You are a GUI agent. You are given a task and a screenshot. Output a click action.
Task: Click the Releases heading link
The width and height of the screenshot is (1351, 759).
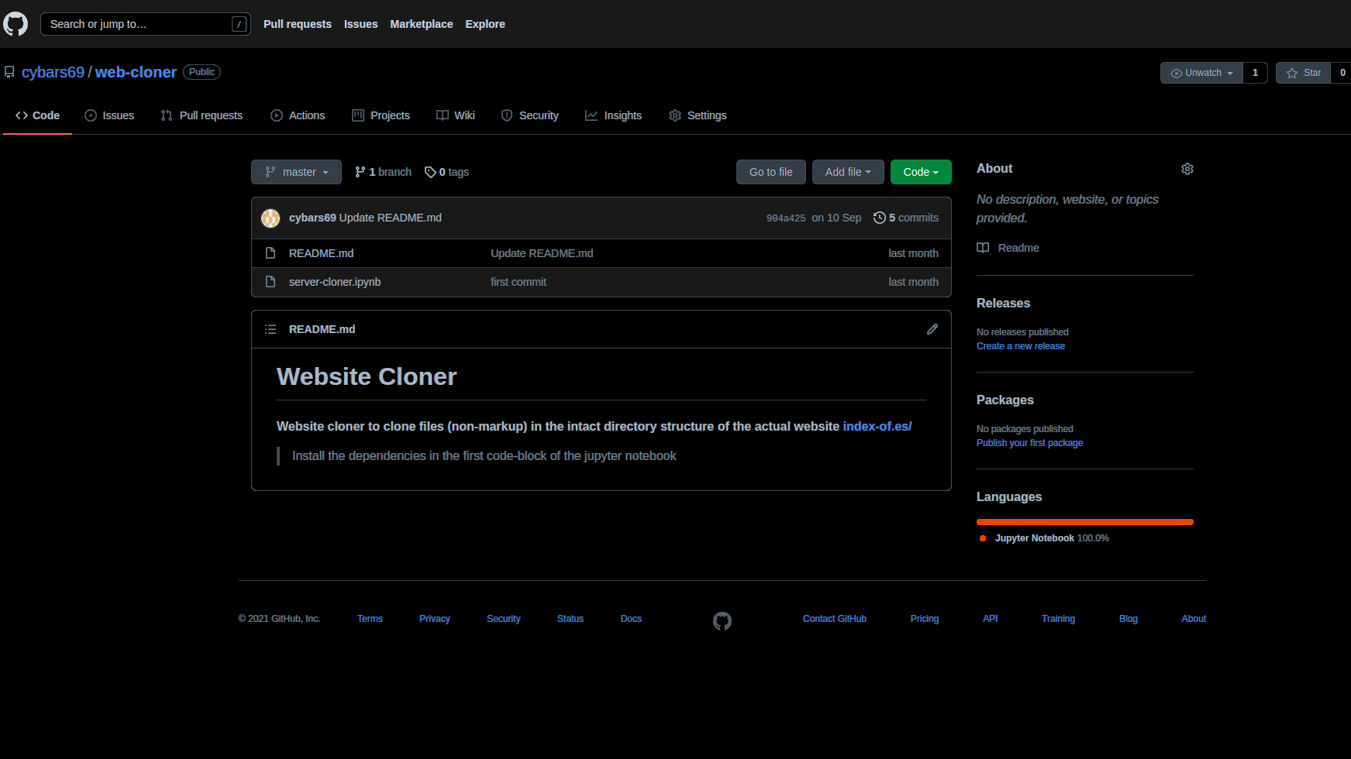(1003, 304)
